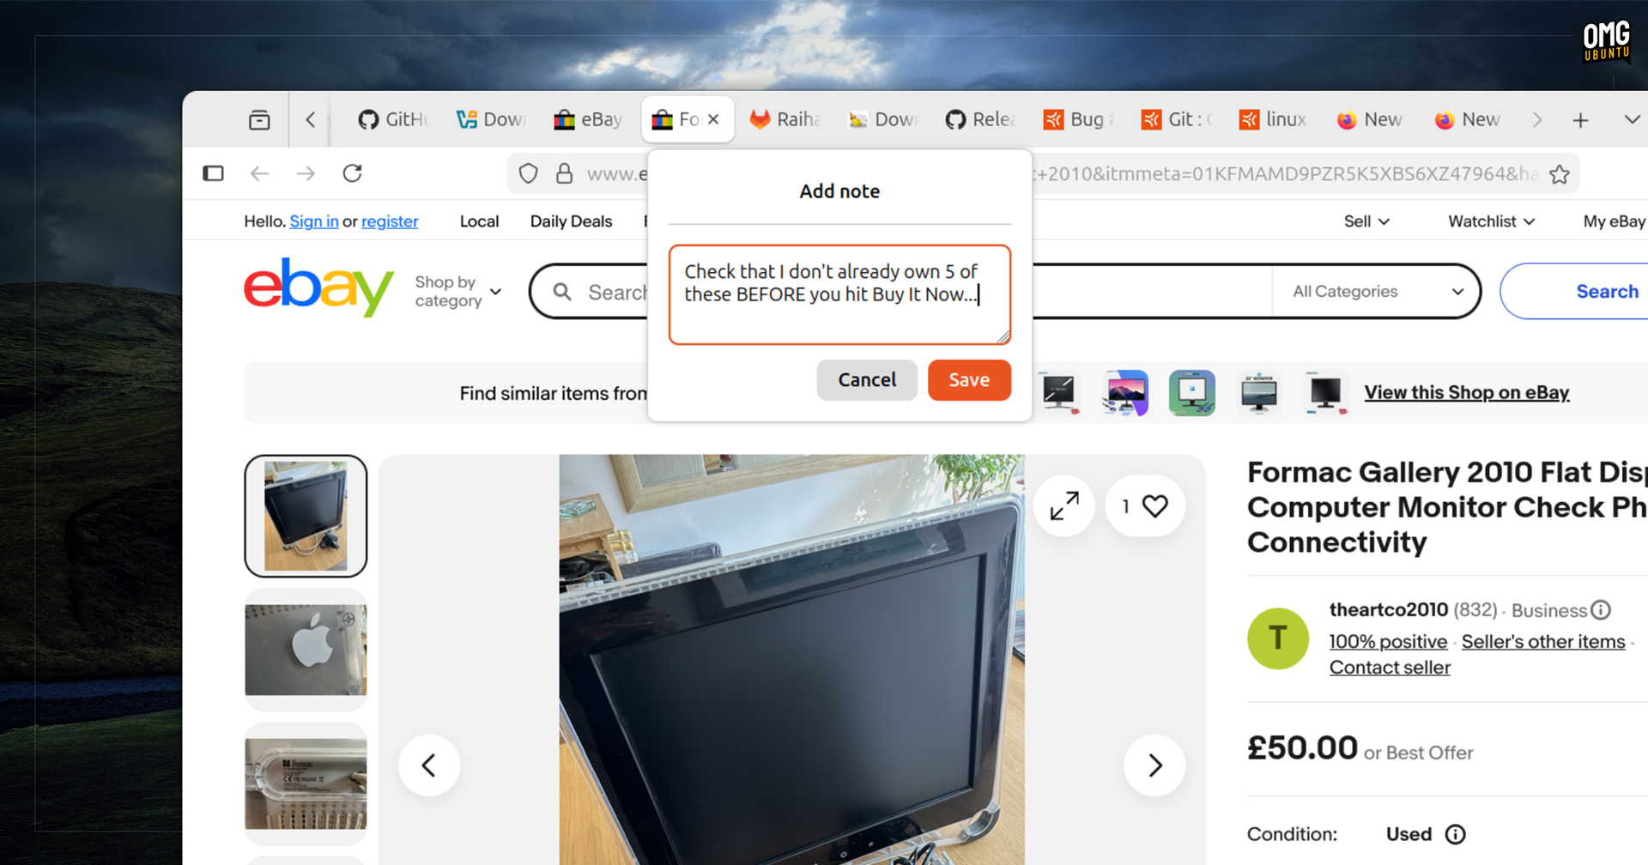Open the Shop by category menu

coord(457,292)
